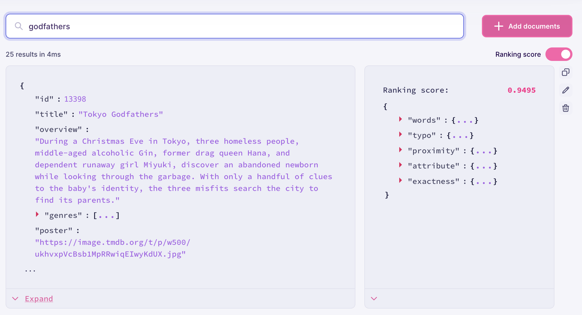Viewport: 582px width, 315px height.
Task: Click chevron icon beside Expand link
Action: 15,299
